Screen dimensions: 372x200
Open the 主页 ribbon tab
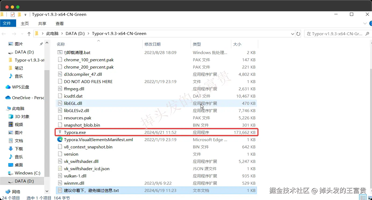pos(25,23)
